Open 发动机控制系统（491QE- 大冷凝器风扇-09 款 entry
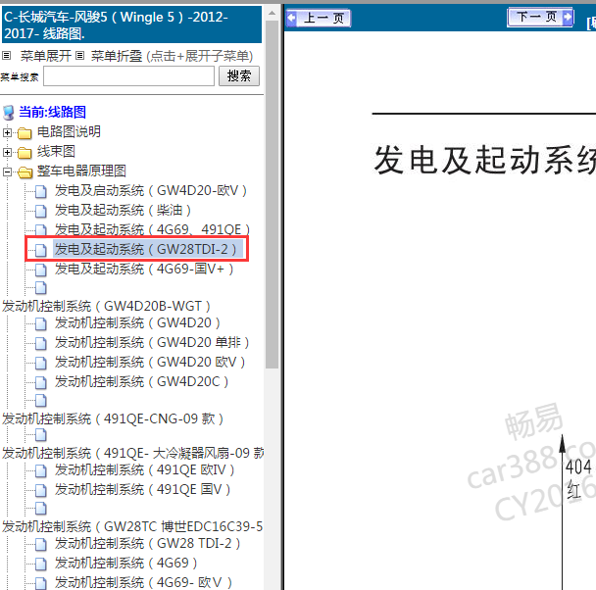This screenshot has height=590, width=596. (x=132, y=453)
